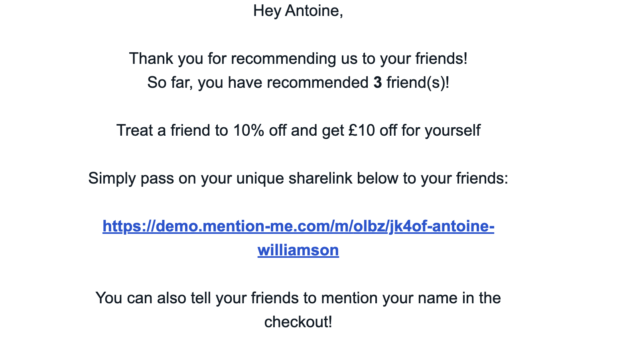Click the 'So far, you have recommended' text
Screen dimensions: 627x340
click(x=258, y=83)
